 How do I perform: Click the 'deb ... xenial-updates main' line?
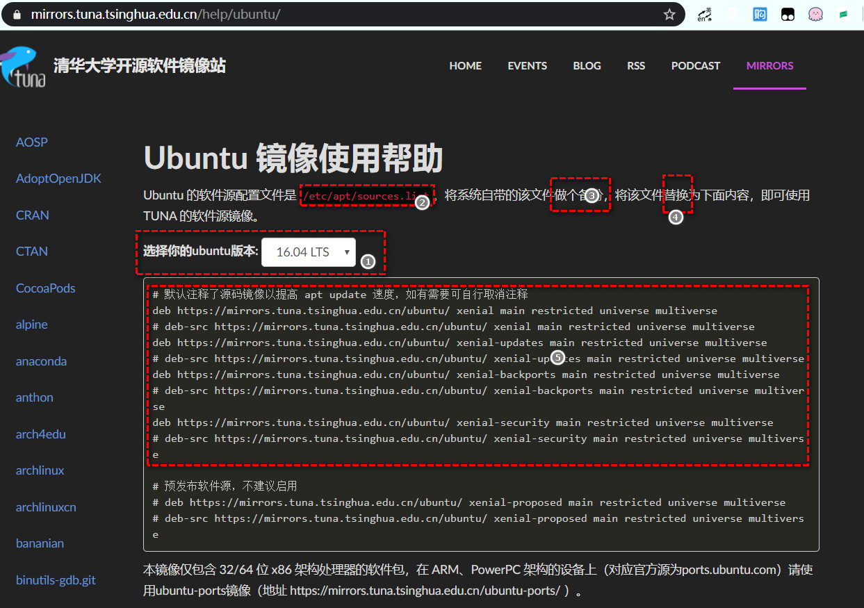460,343
